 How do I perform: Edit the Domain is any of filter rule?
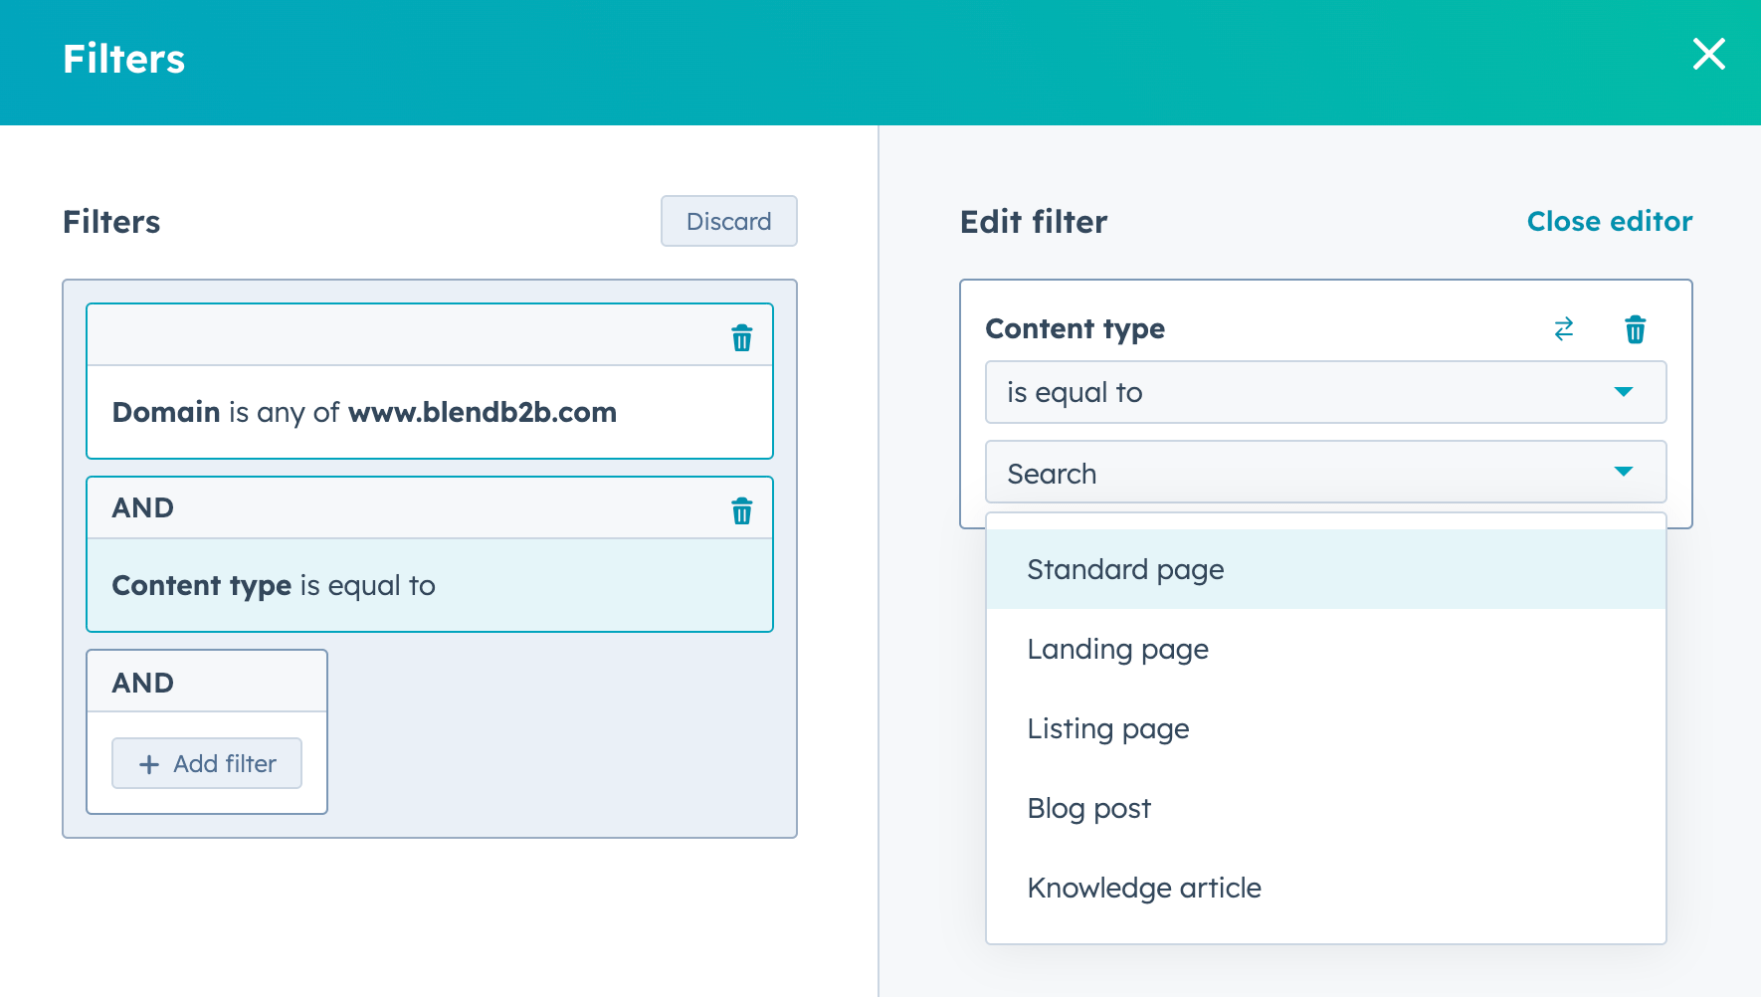tap(429, 412)
